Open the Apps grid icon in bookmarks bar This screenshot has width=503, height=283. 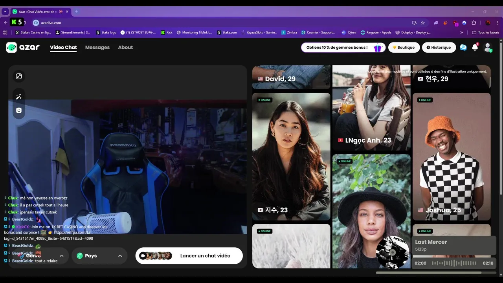5,33
